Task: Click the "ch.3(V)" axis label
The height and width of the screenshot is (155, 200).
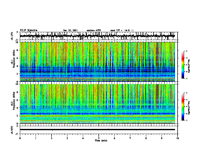Action: click(x=12, y=130)
